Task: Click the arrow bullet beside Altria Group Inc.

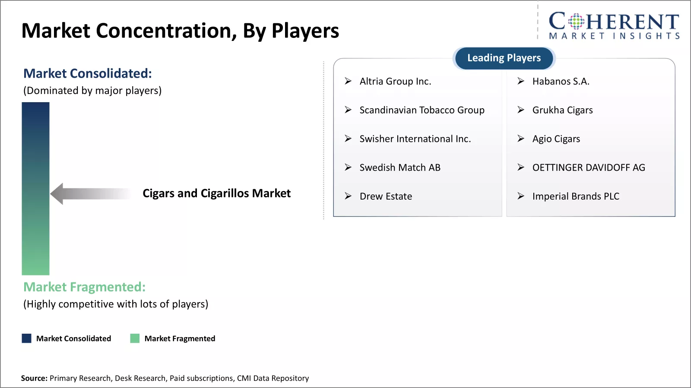Action: (348, 81)
